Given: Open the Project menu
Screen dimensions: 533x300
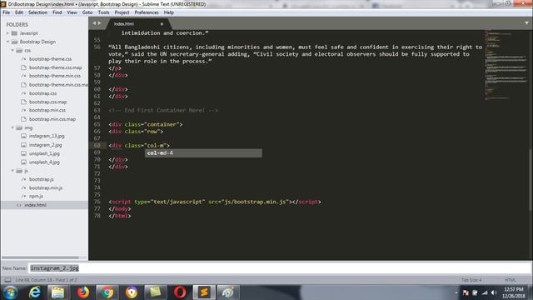Looking at the screenshot, I should [x=122, y=12].
